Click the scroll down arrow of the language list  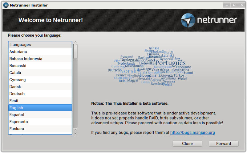(76, 133)
